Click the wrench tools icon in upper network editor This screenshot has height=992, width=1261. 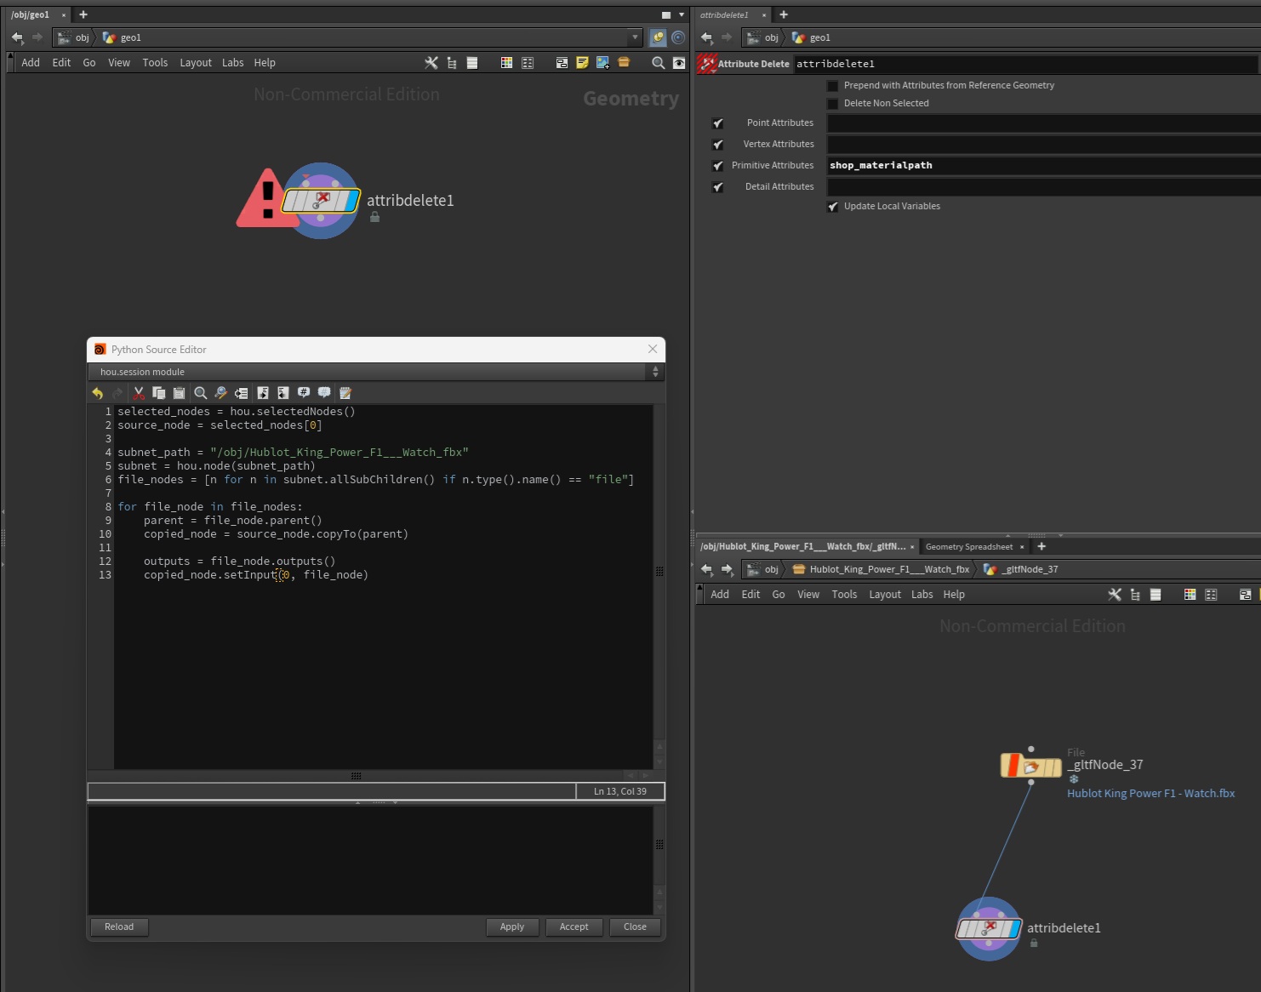tap(431, 63)
